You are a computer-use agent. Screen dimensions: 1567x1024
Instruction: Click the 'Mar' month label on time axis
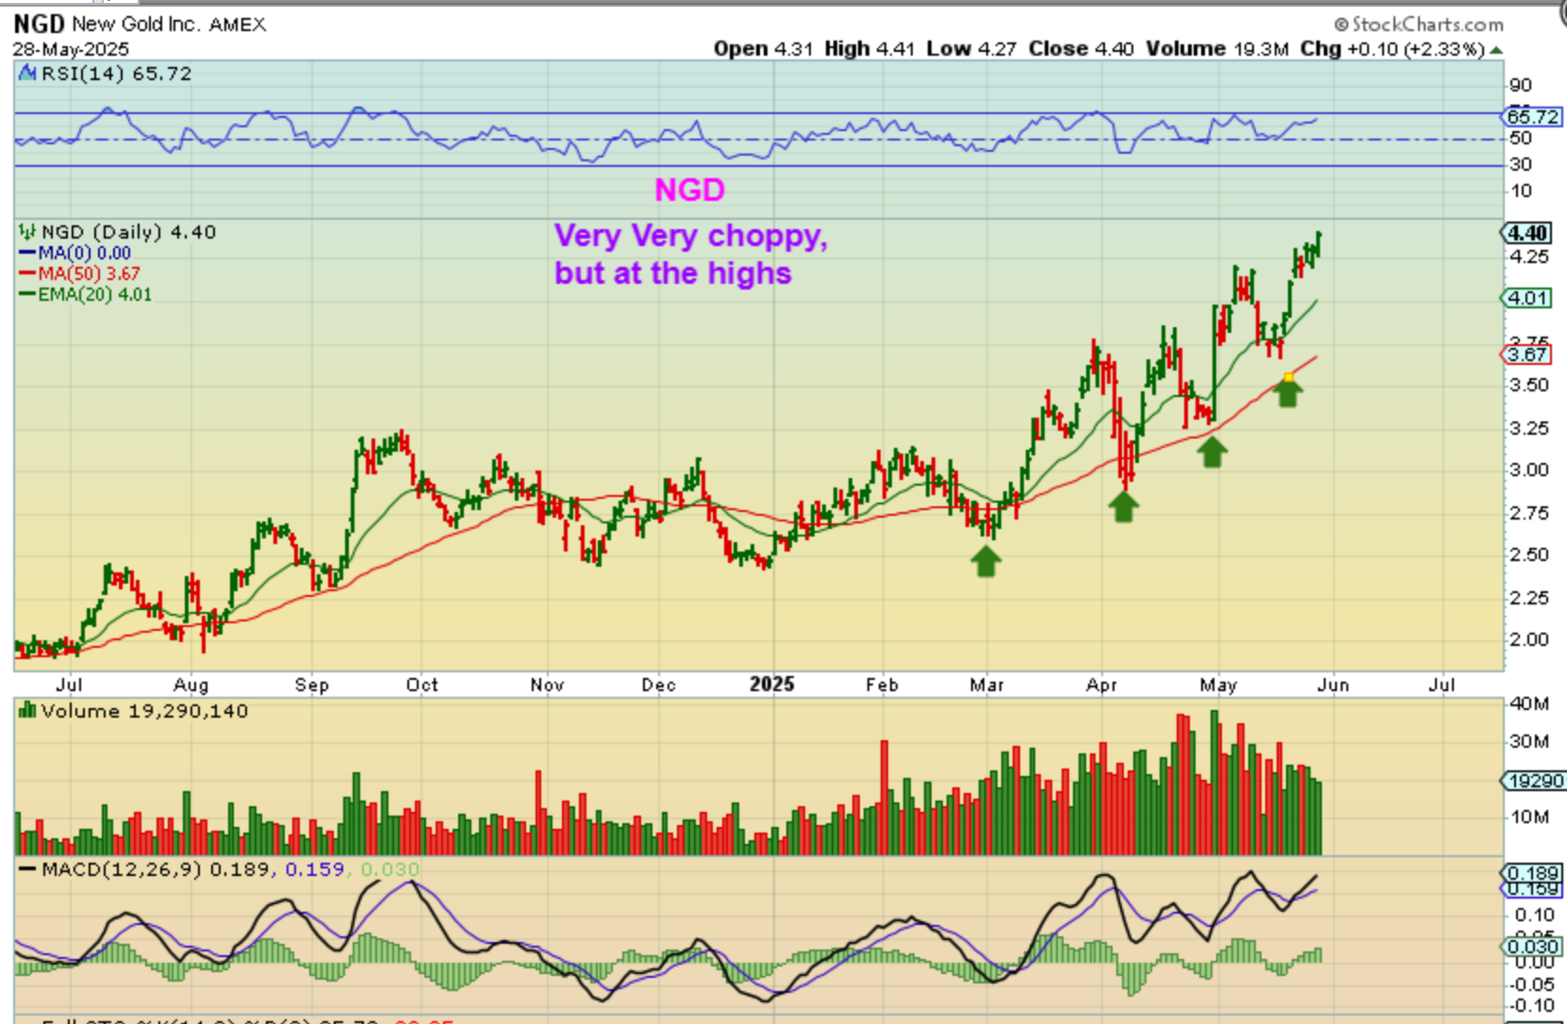pyautogui.click(x=987, y=685)
